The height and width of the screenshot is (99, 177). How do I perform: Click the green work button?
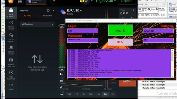tap(121, 30)
